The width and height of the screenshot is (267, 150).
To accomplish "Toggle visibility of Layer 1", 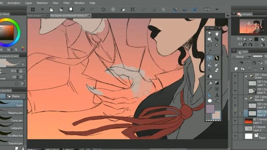I will click(235, 83).
